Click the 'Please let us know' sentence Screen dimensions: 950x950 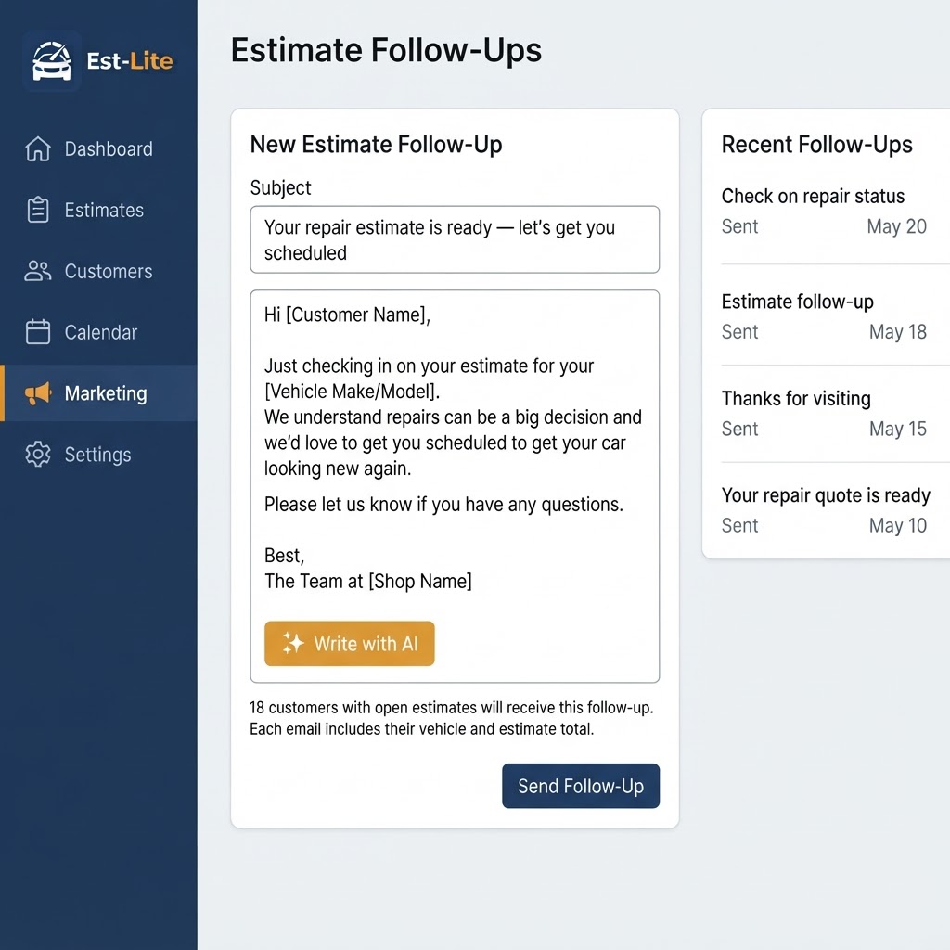pos(443,505)
